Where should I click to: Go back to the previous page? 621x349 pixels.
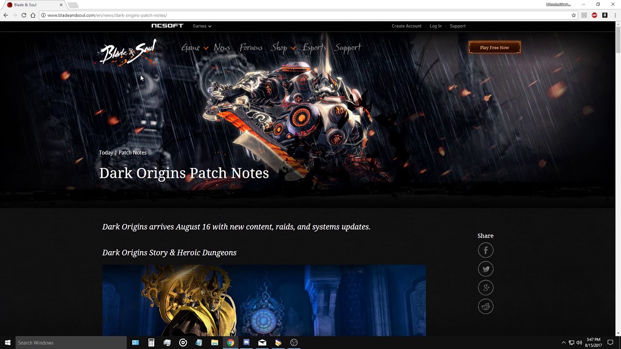pos(6,15)
